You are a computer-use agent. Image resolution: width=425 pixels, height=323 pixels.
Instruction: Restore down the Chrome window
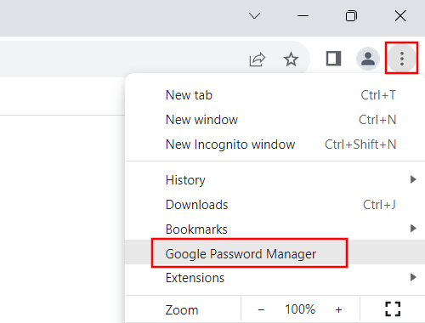[x=351, y=16]
